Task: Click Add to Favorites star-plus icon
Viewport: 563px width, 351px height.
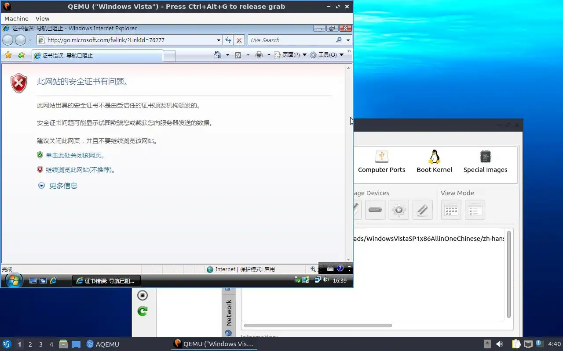Action: pyautogui.click(x=21, y=55)
